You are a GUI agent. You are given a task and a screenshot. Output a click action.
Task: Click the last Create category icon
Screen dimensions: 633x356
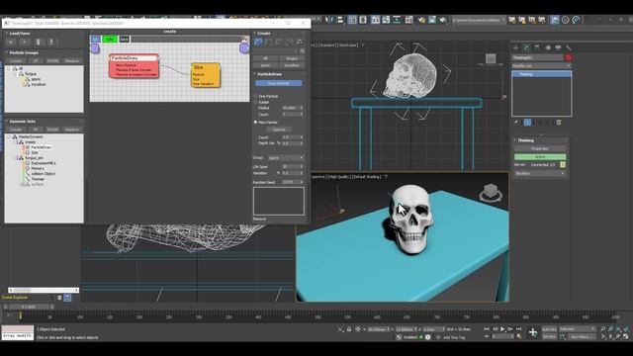[x=300, y=42]
